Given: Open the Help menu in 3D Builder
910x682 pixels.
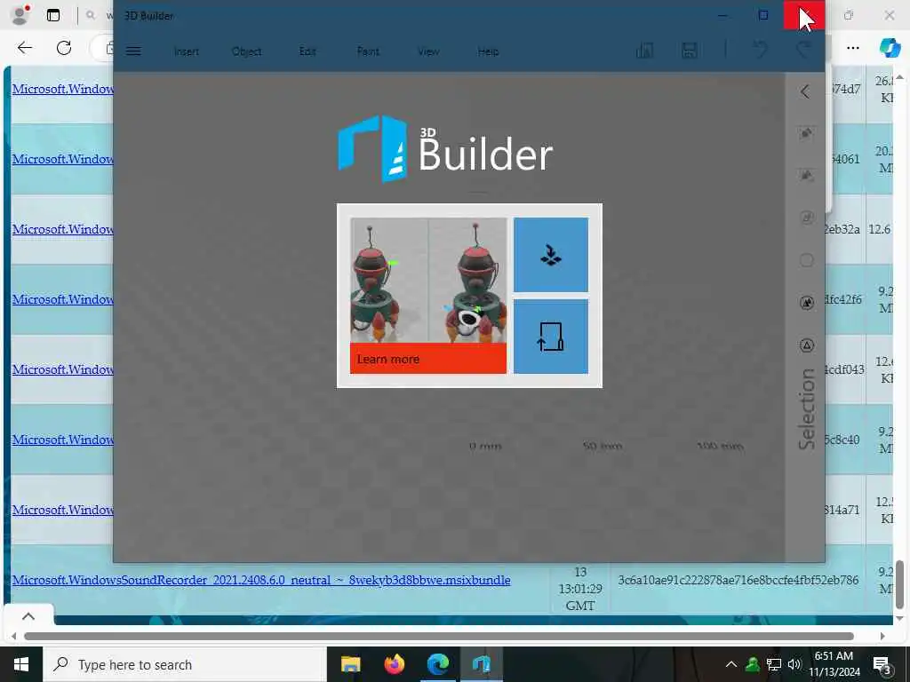Looking at the screenshot, I should [x=488, y=52].
